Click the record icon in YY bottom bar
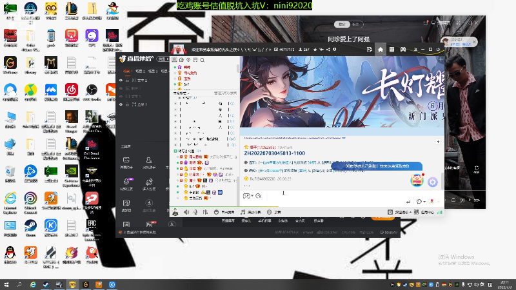Screen dimensions: 516x290 click(269, 212)
